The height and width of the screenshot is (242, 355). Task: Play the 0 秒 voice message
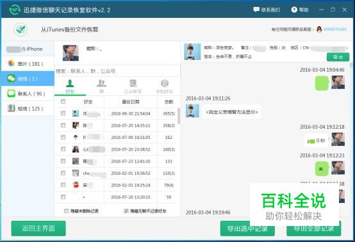(316, 140)
